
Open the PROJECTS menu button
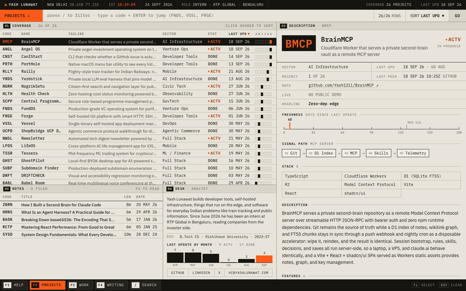point(21,16)
